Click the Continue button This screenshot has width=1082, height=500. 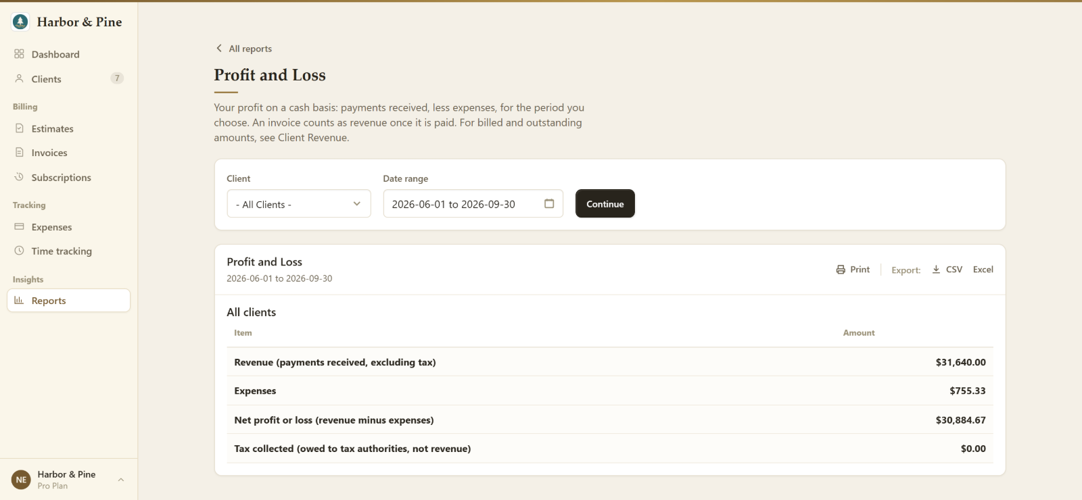coord(605,203)
